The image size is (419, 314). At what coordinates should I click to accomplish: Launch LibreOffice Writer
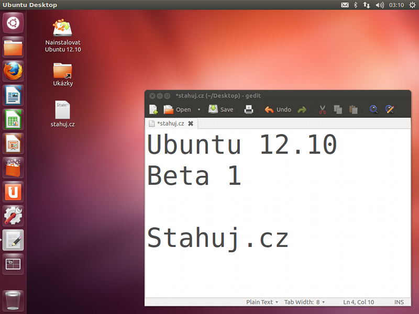[13, 95]
